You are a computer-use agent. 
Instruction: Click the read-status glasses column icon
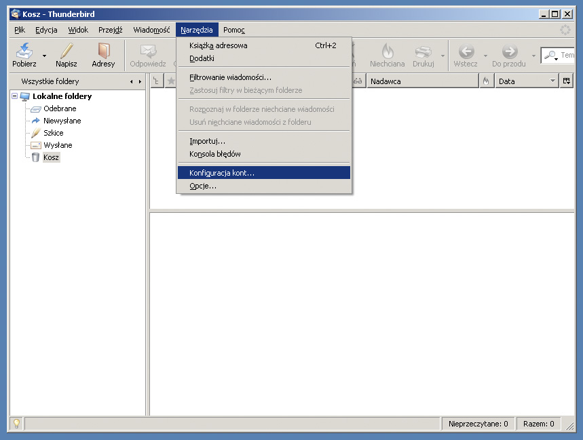(358, 81)
